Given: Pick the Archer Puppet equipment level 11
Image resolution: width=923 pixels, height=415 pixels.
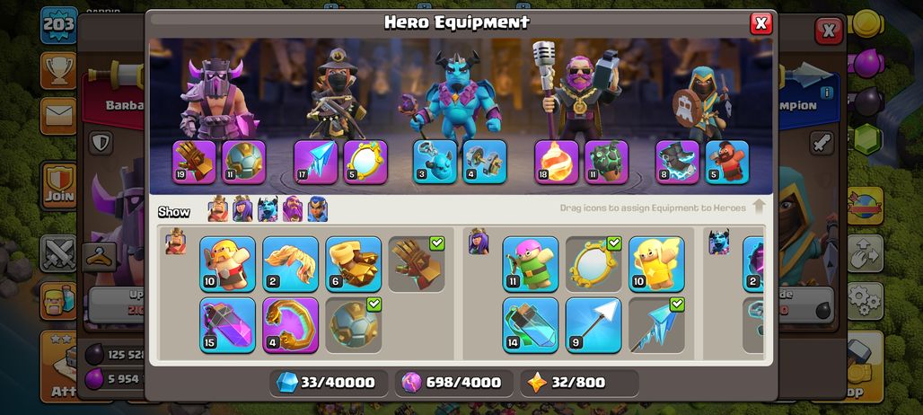Looking at the screenshot, I should [531, 264].
